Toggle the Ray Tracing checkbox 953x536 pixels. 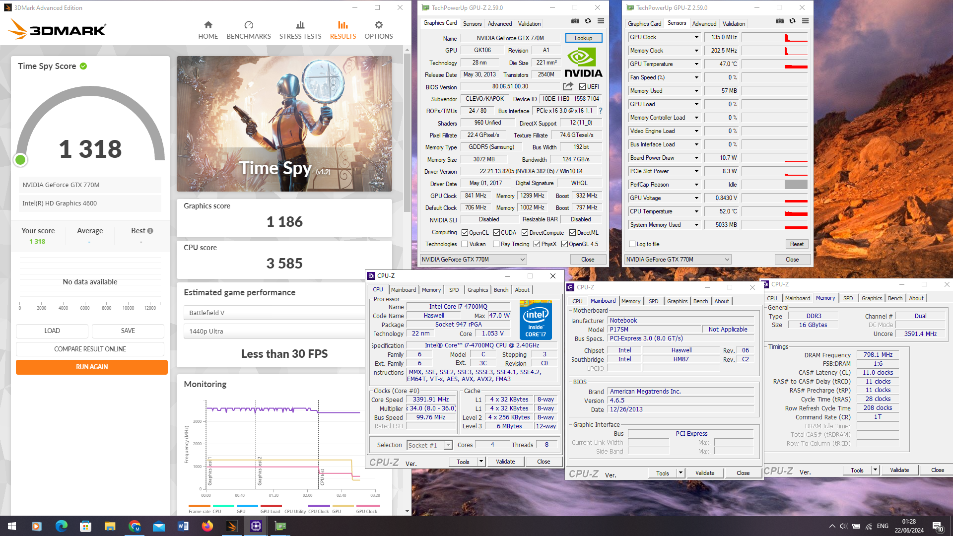(x=496, y=244)
